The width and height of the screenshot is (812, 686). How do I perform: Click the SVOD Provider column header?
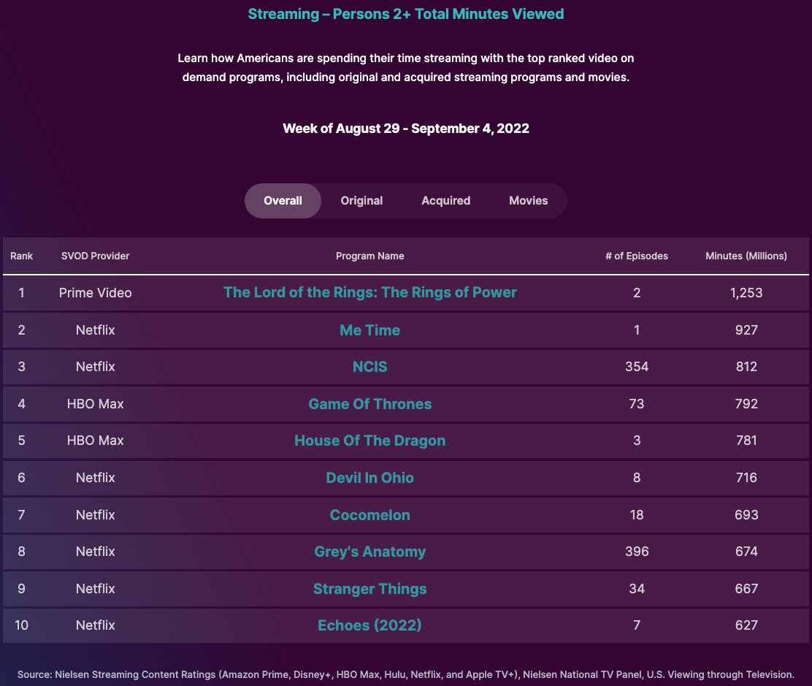click(x=95, y=256)
